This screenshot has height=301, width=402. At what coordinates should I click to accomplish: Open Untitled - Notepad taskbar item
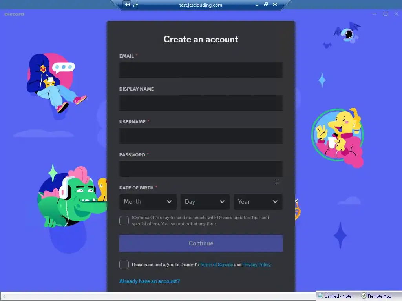[x=336, y=296]
